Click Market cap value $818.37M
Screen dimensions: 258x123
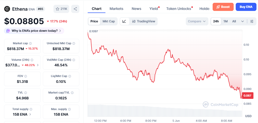click(15, 49)
